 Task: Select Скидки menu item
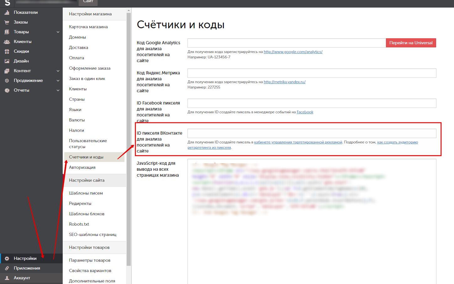click(21, 51)
